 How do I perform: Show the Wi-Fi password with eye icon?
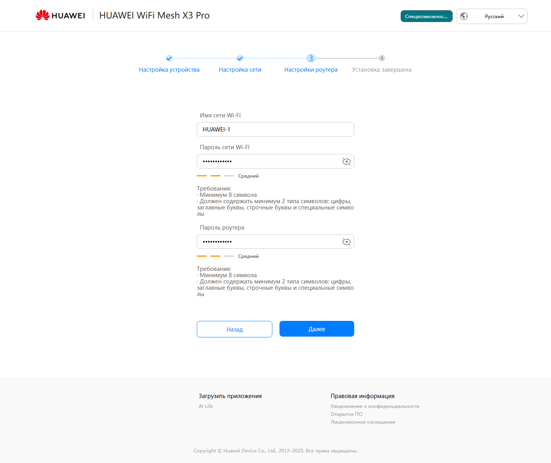[x=346, y=161]
